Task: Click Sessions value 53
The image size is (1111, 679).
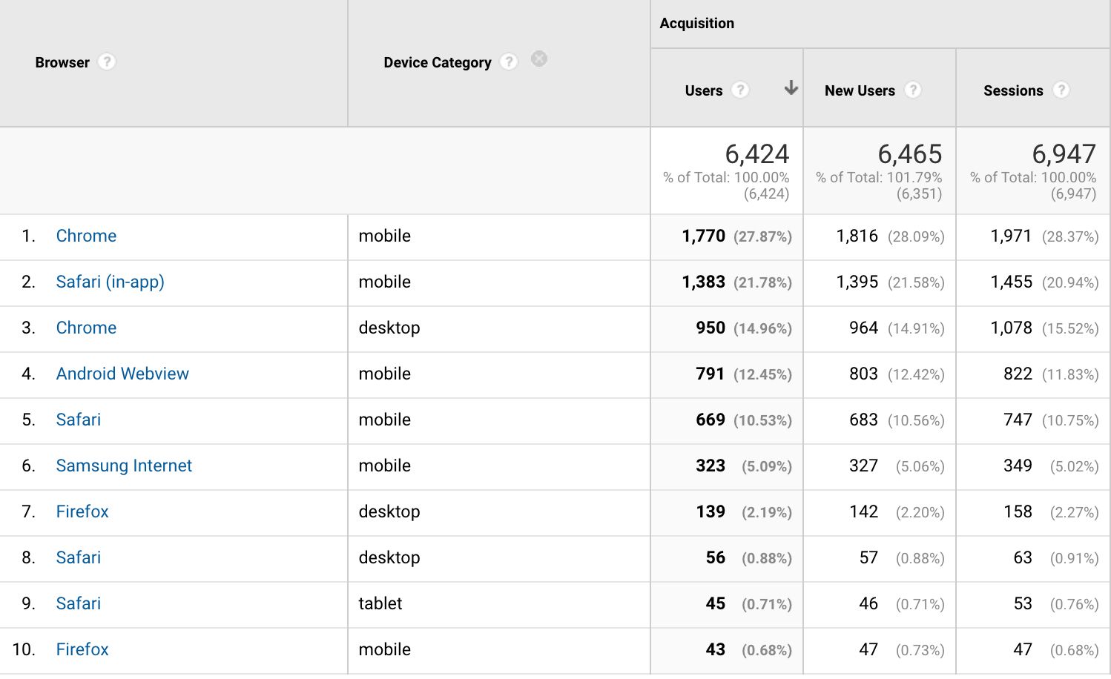Action: [x=1023, y=603]
